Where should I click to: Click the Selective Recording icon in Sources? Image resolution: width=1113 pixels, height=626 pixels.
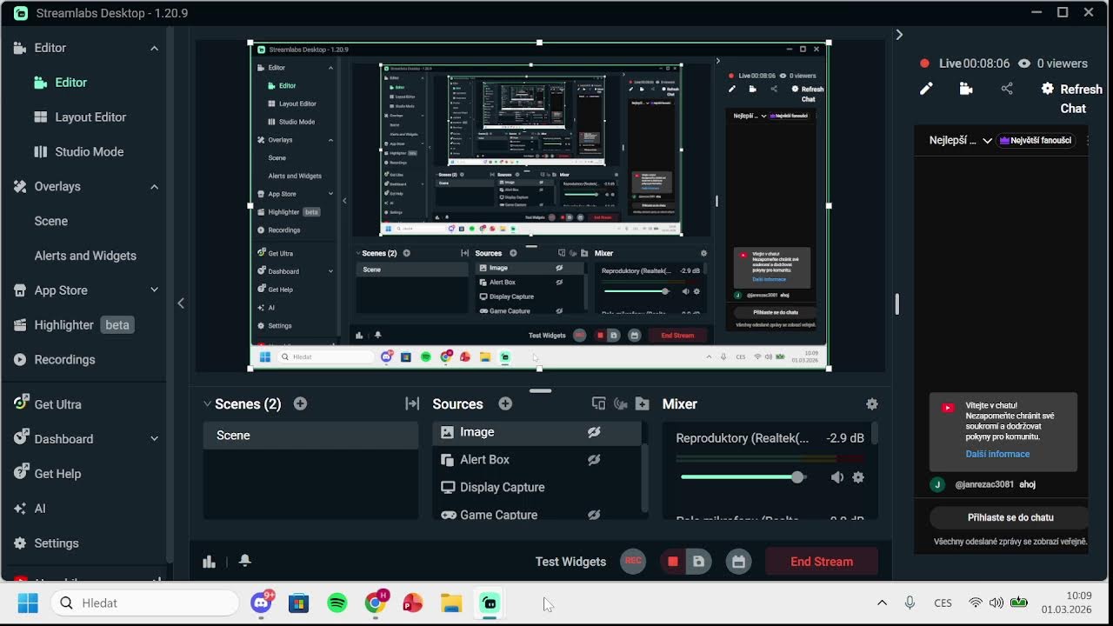point(621,403)
